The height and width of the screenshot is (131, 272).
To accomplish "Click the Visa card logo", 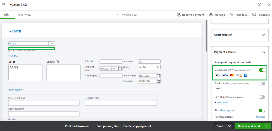I will [x=225, y=75].
